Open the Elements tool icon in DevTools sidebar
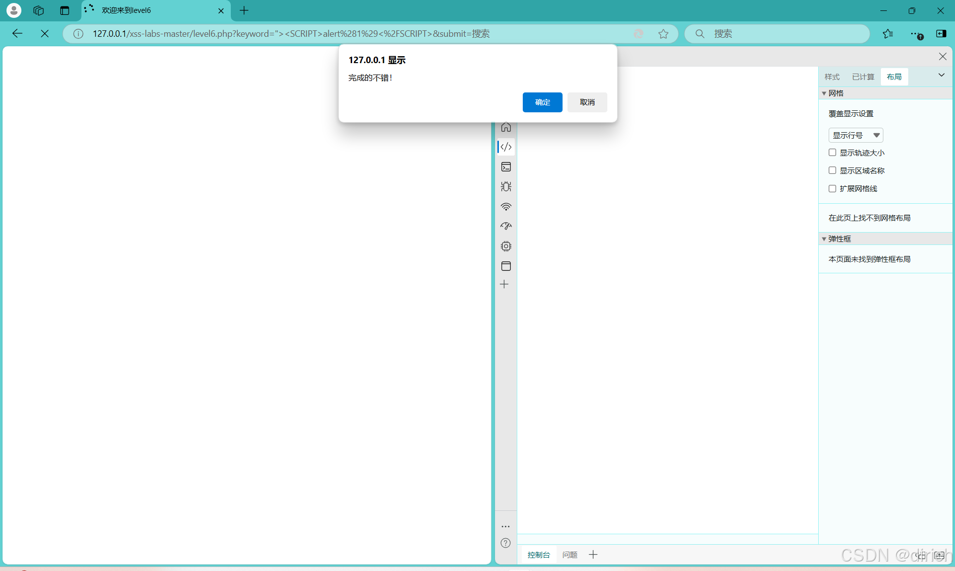 coord(506,147)
